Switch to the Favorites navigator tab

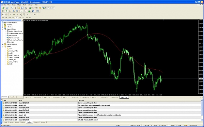[12, 97]
